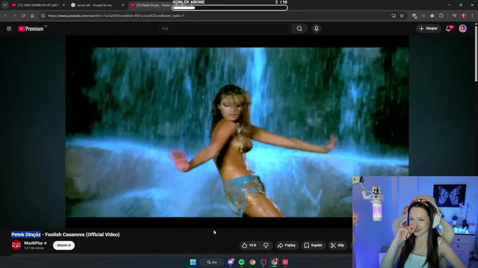Open Discord from the taskbar
478x268 pixels.
[x=230, y=262]
